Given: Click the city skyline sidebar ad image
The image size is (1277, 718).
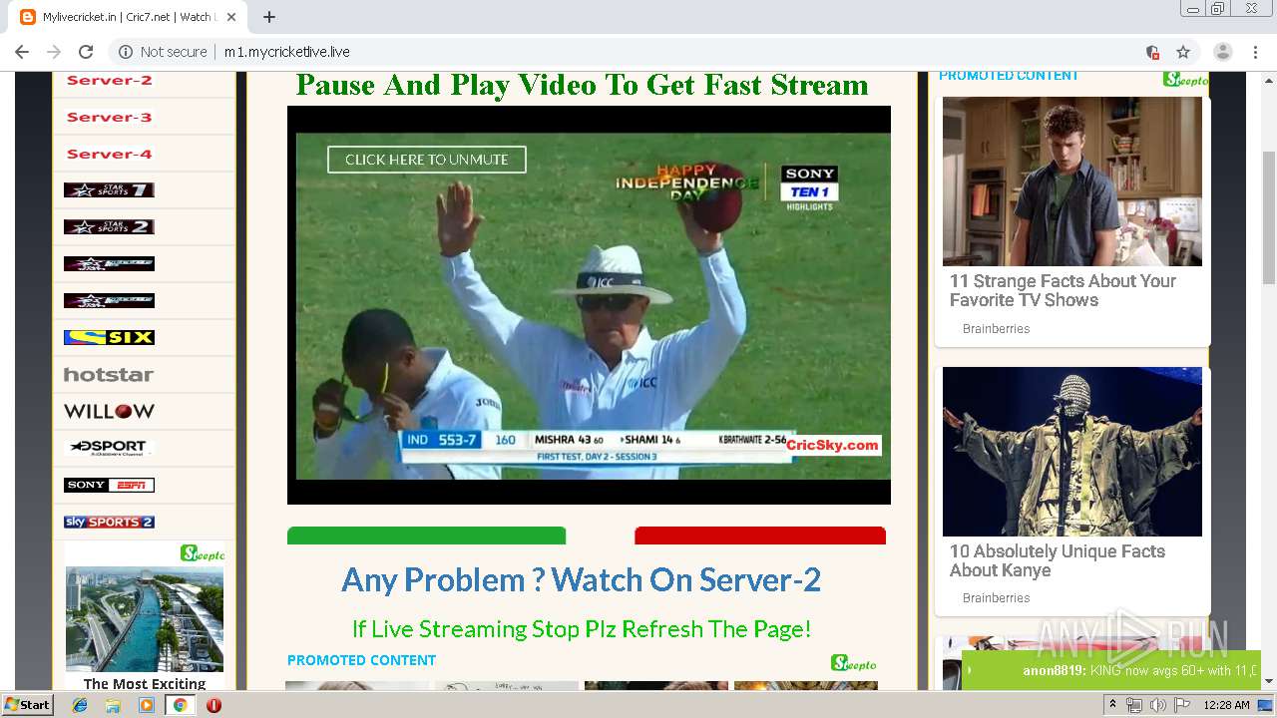Looking at the screenshot, I should [x=145, y=617].
